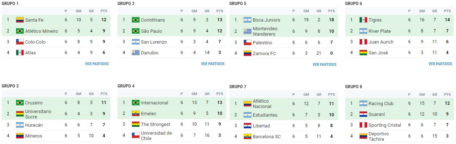Click the Brazil flag next to Corinthians
456x144 pixels.
(x=136, y=20)
